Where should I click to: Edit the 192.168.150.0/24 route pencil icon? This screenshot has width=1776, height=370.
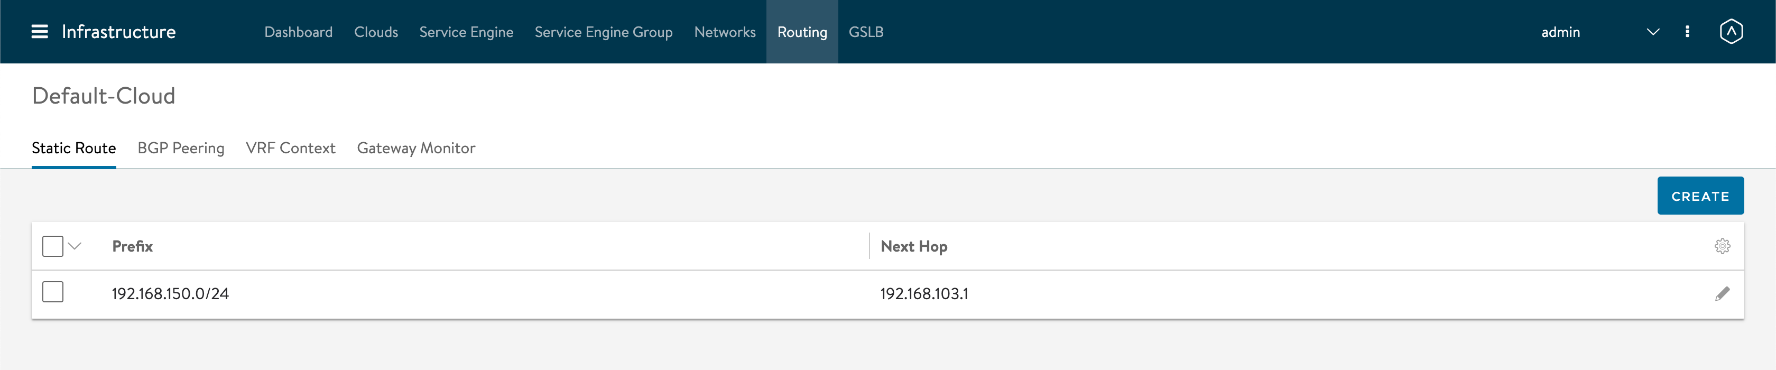pos(1722,294)
